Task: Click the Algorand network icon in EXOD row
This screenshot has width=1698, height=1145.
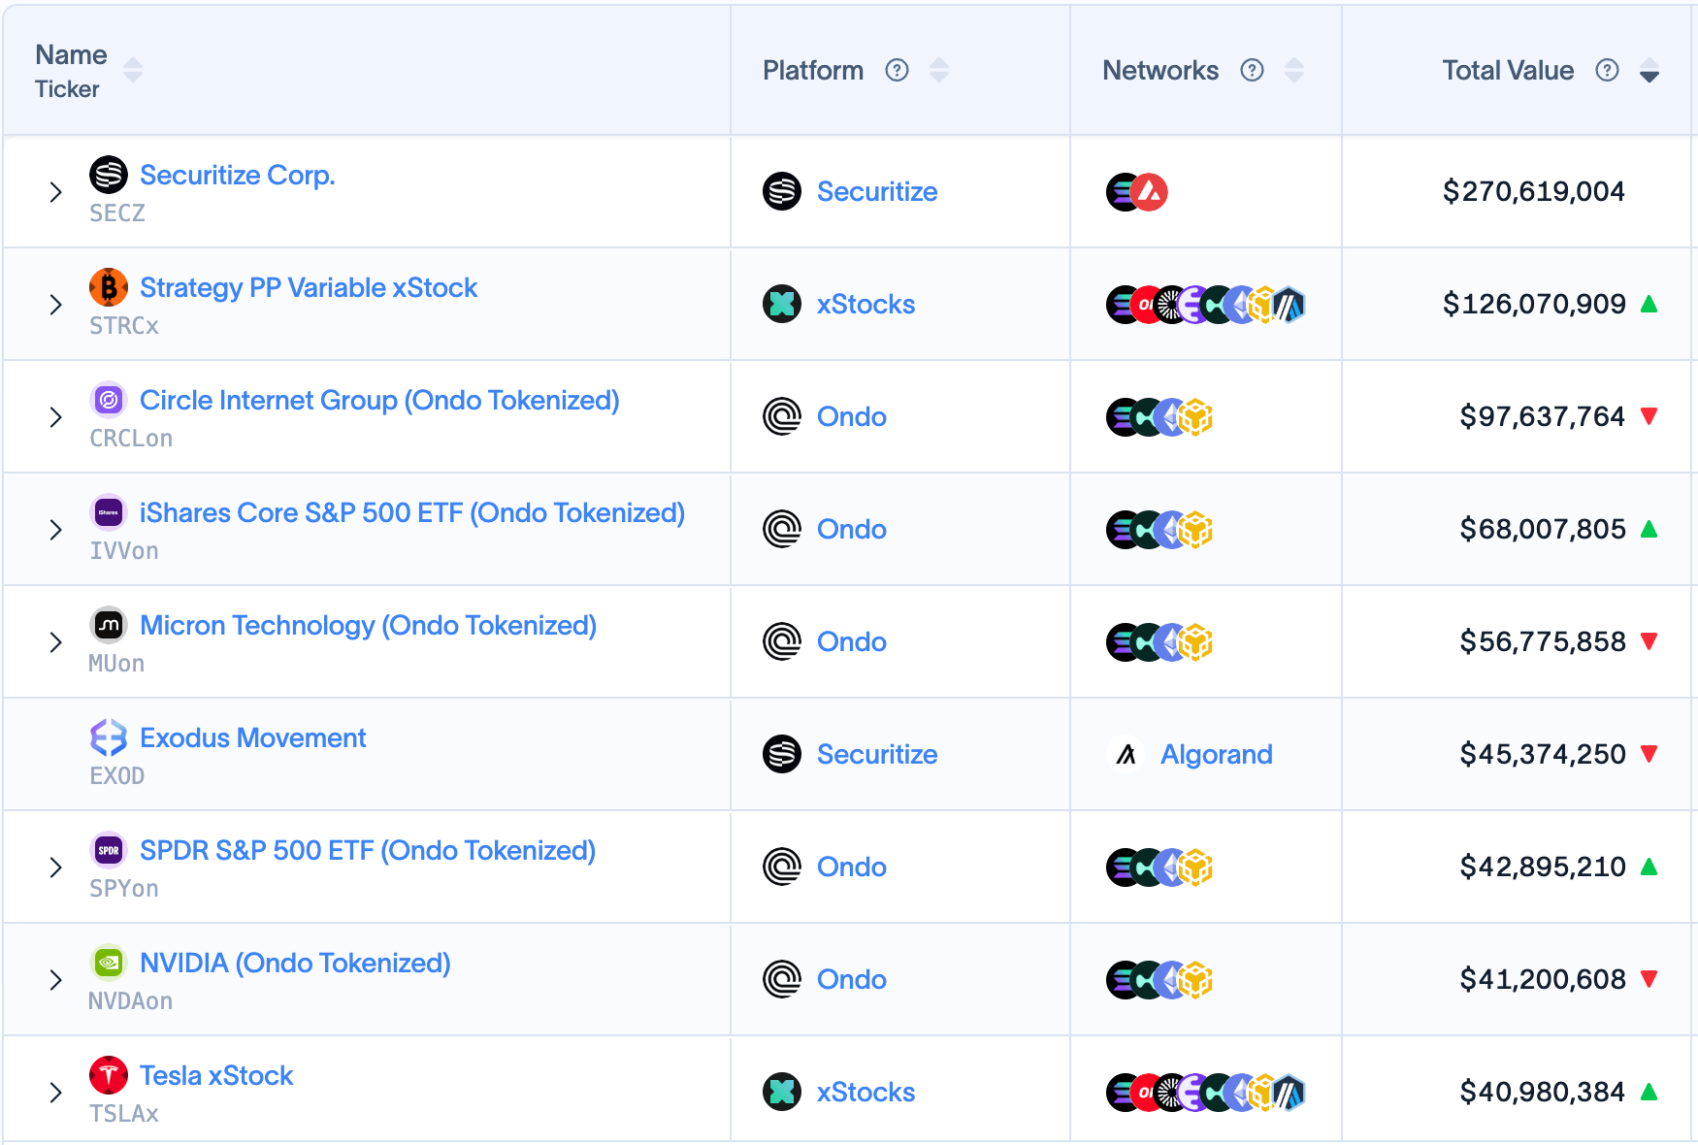Action: click(1126, 754)
